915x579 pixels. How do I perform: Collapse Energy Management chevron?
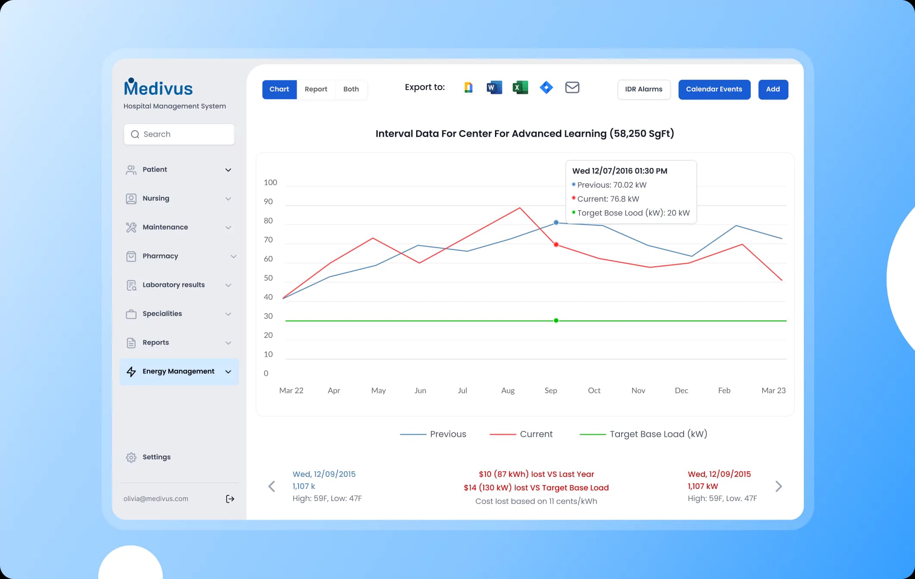coord(228,372)
